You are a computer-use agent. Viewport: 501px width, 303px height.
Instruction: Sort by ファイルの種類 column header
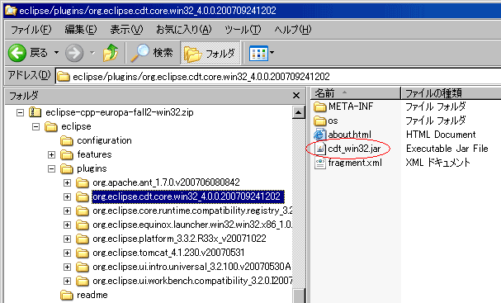451,93
